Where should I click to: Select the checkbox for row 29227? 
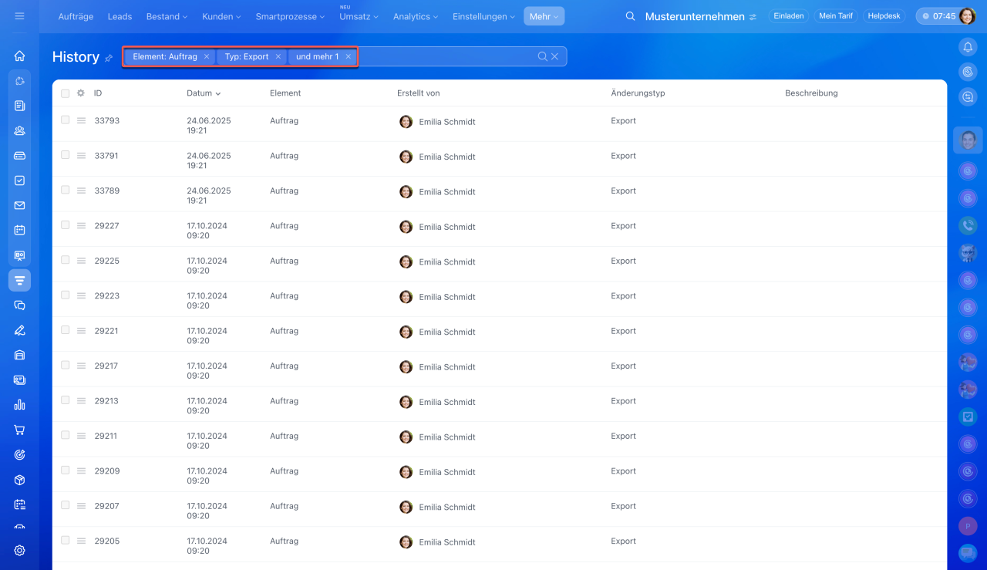[x=66, y=225]
